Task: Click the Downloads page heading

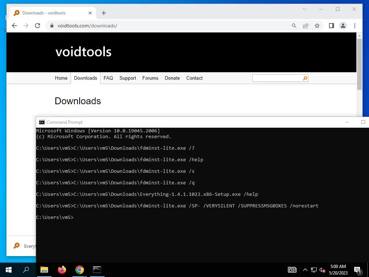Action: point(78,101)
